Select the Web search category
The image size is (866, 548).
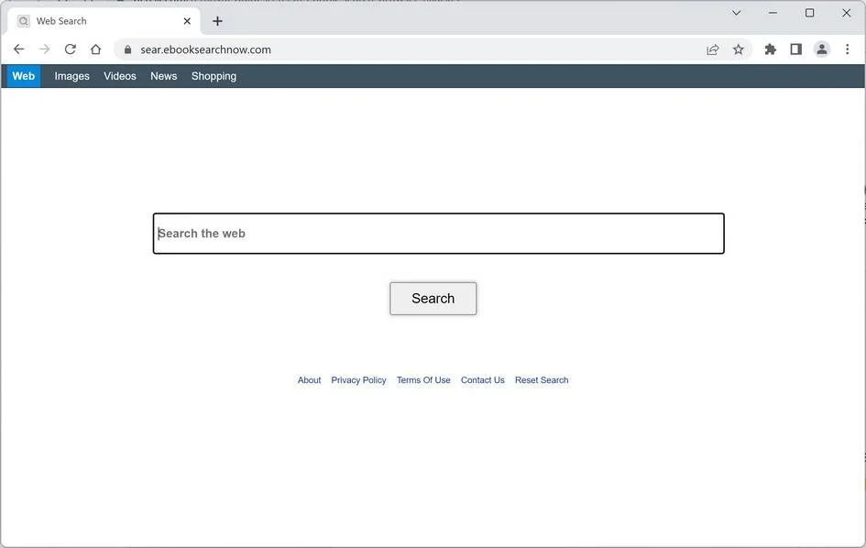click(x=23, y=76)
